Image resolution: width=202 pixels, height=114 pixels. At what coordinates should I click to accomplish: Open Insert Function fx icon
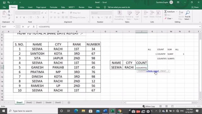click(34, 27)
